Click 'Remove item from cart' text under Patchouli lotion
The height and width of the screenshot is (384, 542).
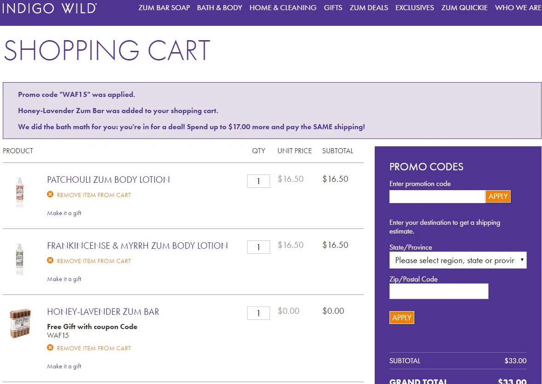coord(94,195)
